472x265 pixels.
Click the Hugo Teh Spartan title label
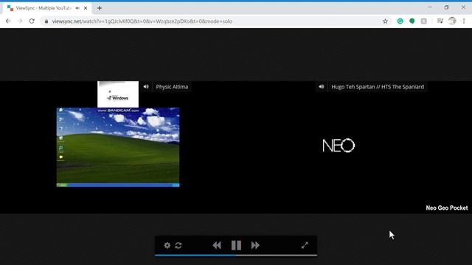click(378, 87)
